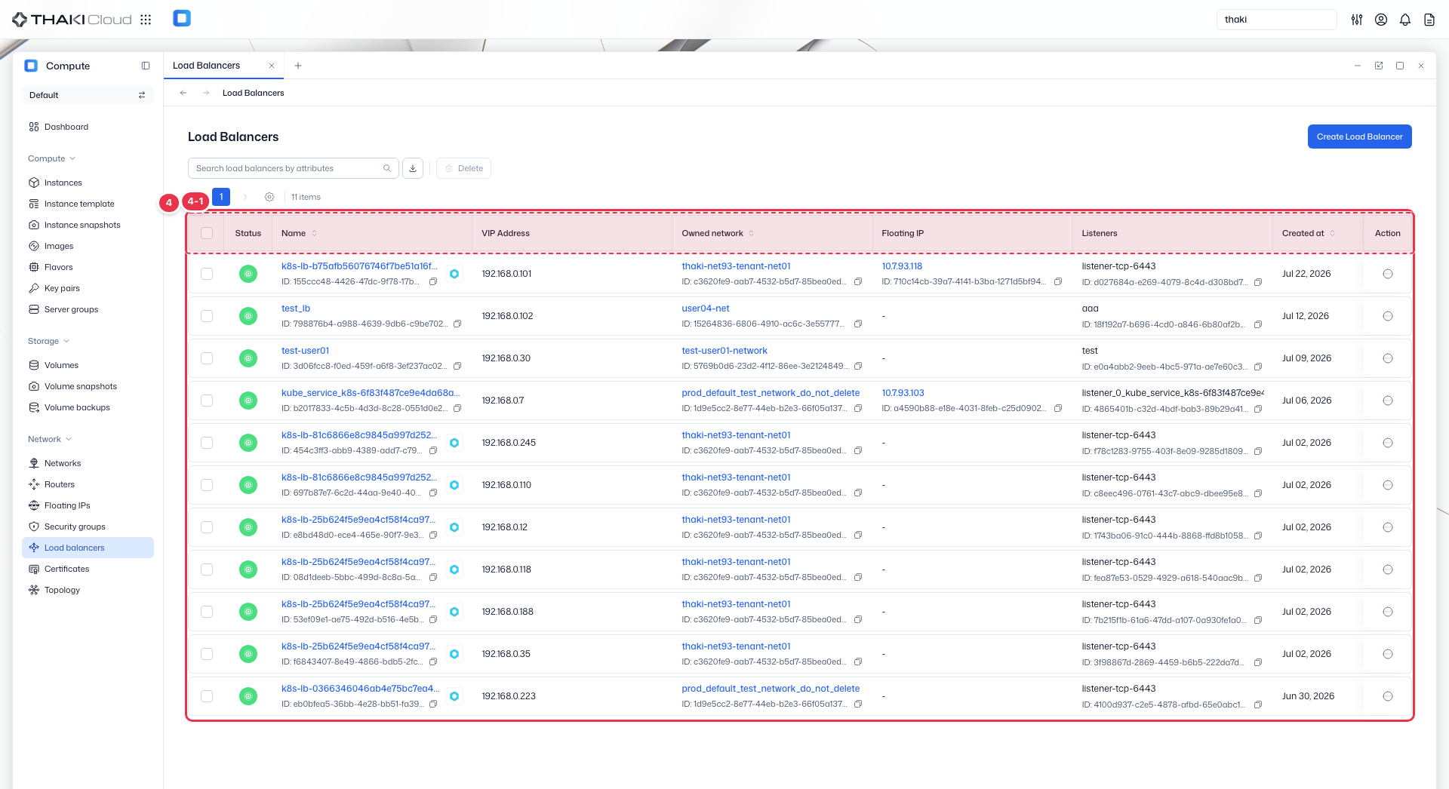Add a new tab with plus icon
This screenshot has width=1449, height=789.
[x=298, y=66]
